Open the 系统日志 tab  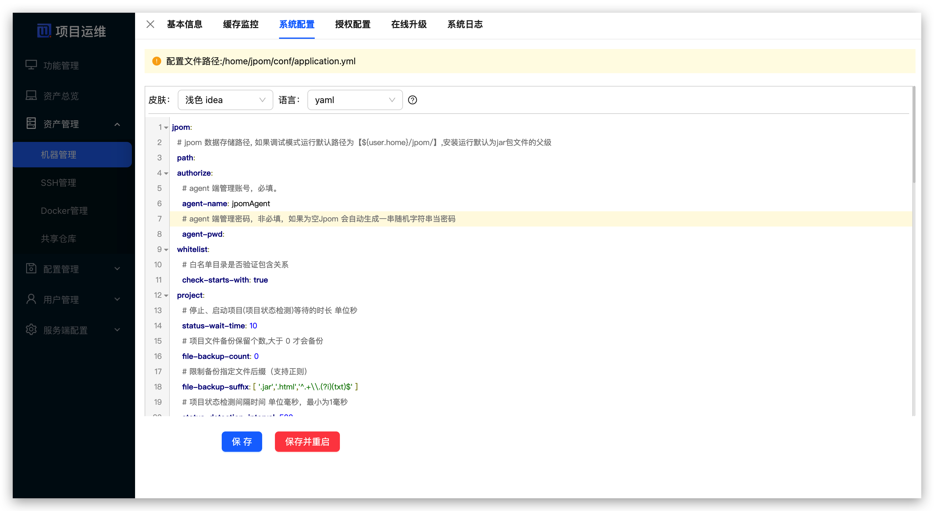click(x=465, y=24)
